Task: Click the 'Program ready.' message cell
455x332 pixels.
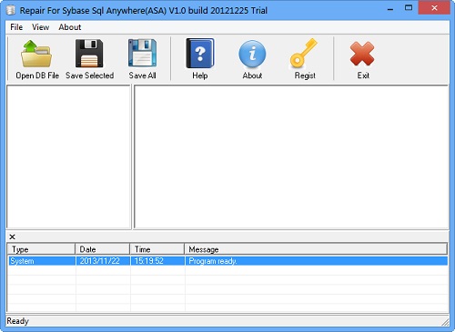Action: click(x=317, y=261)
